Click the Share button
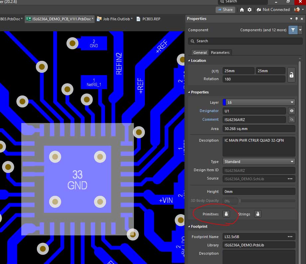The height and width of the screenshot is (264, 306). pos(225,10)
